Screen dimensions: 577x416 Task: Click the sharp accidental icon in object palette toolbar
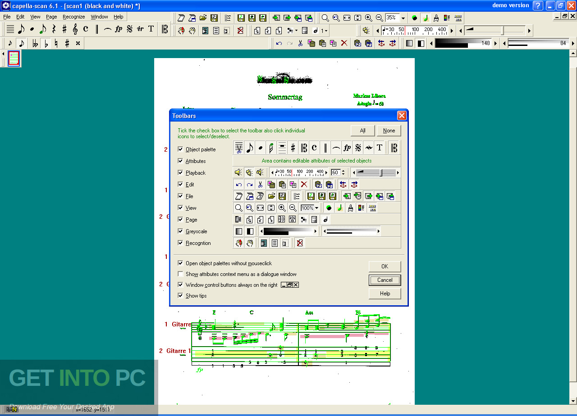pyautogui.click(x=64, y=29)
